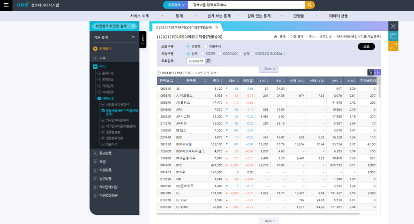The image size is (414, 224).
Task: Sort by PER column arrows
Action: coord(284,81)
